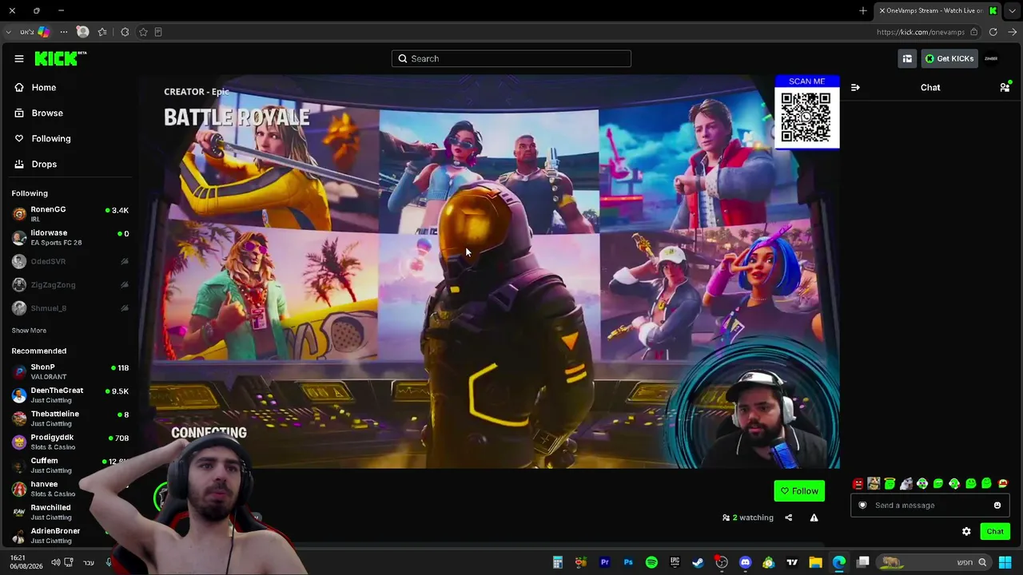Viewport: 1023px width, 575px height.
Task: Open Premiere Pro from the taskbar
Action: (x=605, y=562)
